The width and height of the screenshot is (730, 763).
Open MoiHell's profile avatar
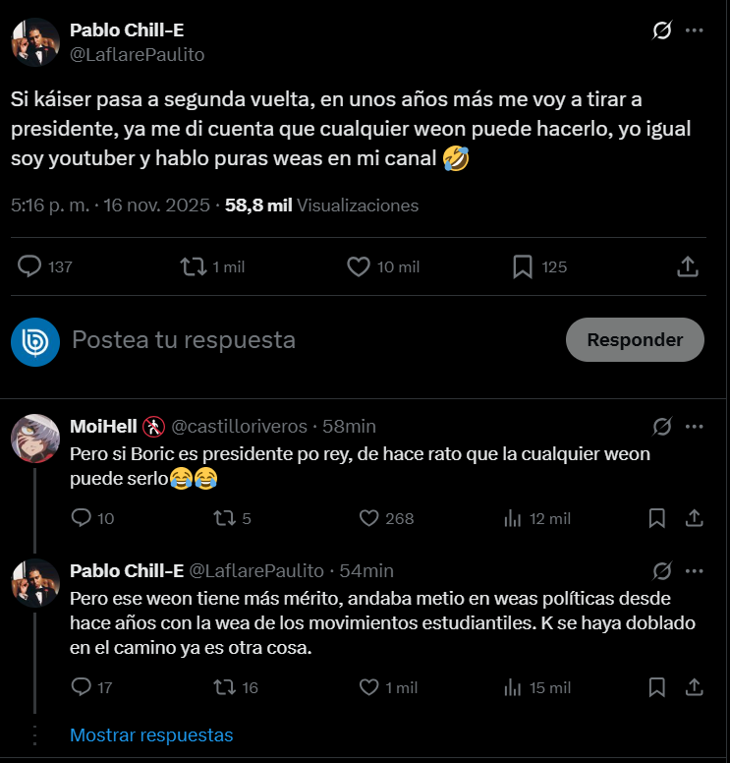point(35,438)
